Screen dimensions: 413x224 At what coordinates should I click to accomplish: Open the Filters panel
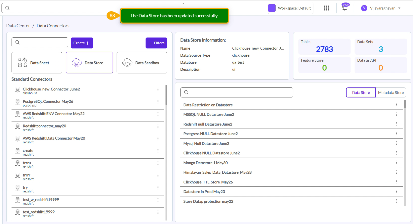click(x=156, y=43)
